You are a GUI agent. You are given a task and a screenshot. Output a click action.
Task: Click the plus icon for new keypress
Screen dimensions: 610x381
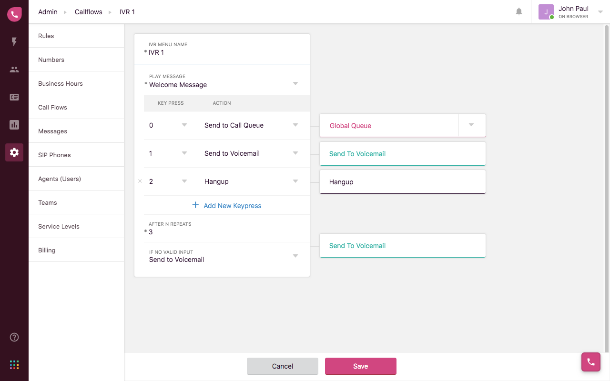pos(195,205)
